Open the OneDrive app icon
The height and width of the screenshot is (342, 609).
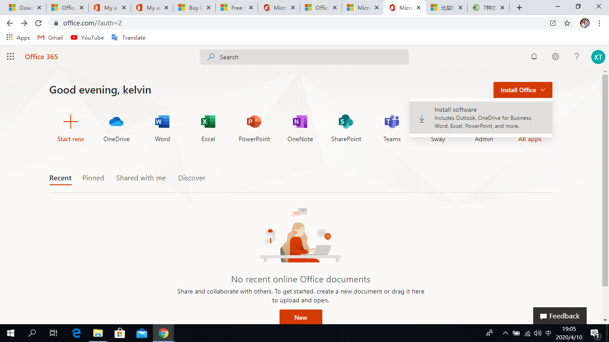[x=116, y=122]
